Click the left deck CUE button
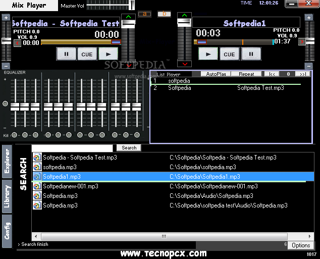320x259 pixels. (x=87, y=54)
